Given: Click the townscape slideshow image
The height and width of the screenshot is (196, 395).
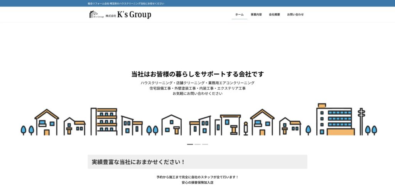Looking at the screenshot, I should point(199,120).
